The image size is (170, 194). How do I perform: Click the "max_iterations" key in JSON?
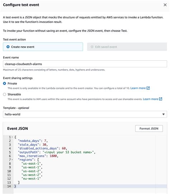click(32, 156)
